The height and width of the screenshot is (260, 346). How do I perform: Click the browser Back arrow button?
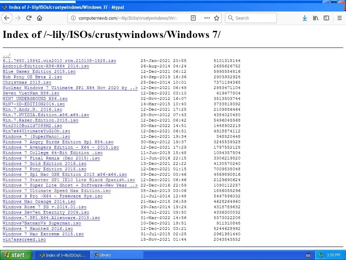[x=7, y=18]
